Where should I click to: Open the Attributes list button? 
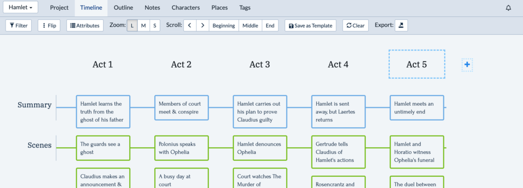[85, 26]
